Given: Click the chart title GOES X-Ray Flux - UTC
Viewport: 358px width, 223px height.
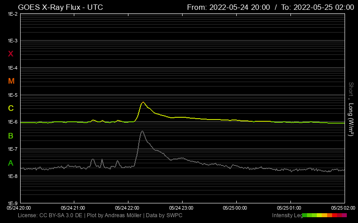Looking at the screenshot, I should (60, 7).
